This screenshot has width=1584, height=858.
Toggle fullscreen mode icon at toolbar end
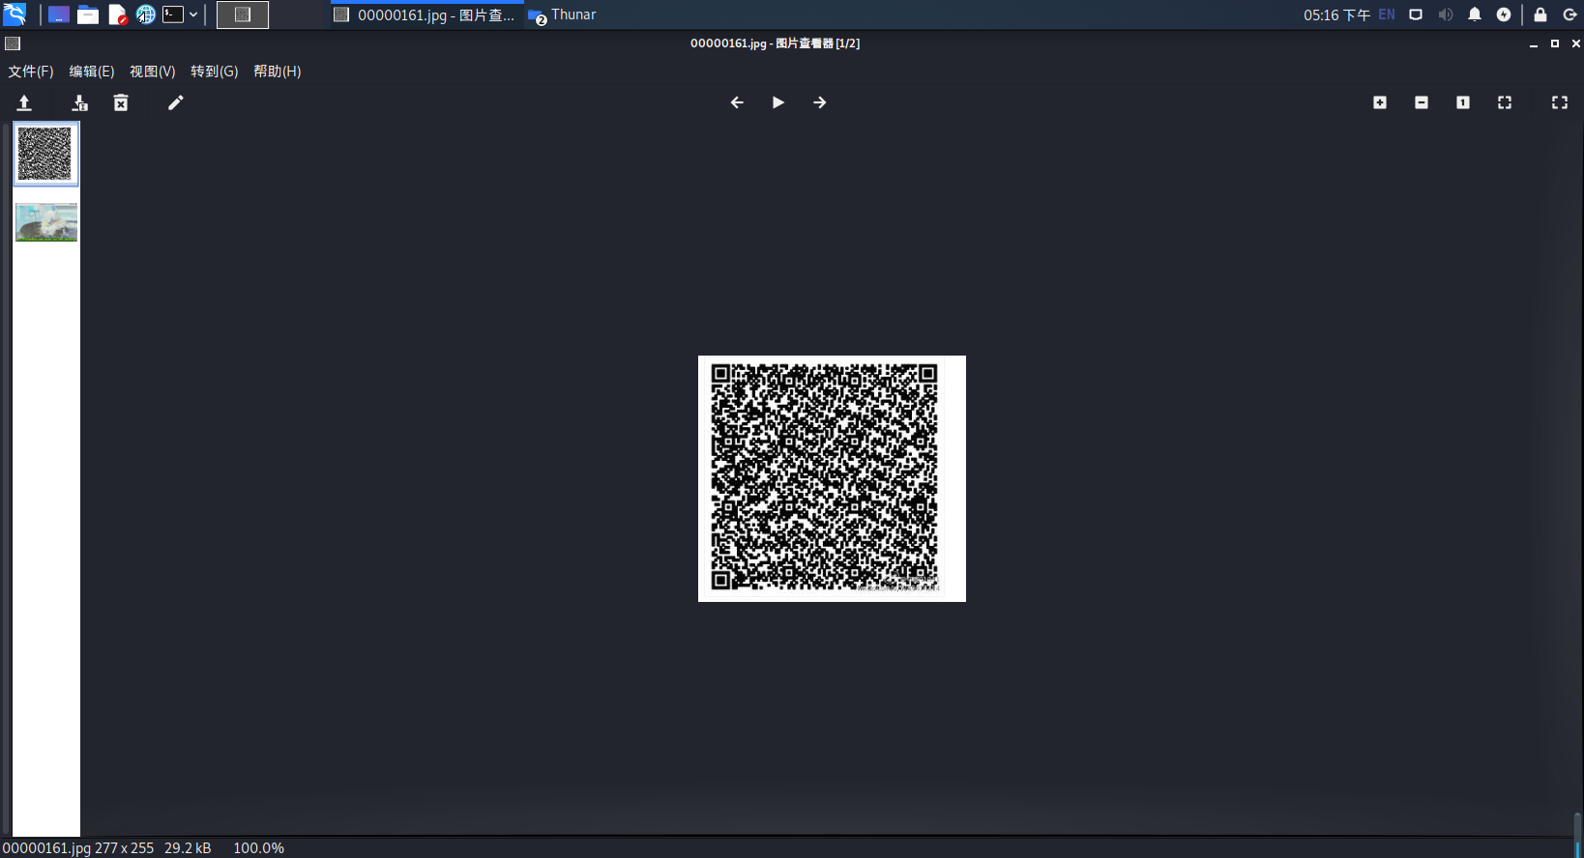[x=1560, y=102]
